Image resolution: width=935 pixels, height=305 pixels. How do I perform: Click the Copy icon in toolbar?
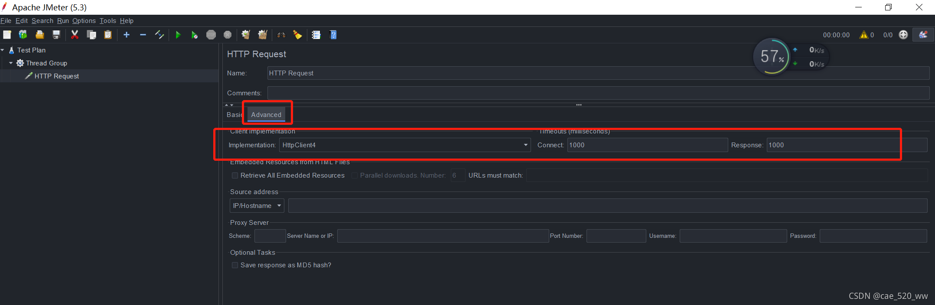pyautogui.click(x=91, y=35)
